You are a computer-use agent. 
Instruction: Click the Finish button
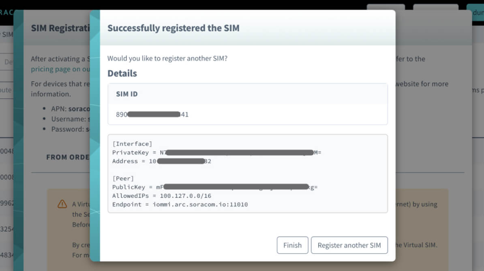(x=292, y=245)
